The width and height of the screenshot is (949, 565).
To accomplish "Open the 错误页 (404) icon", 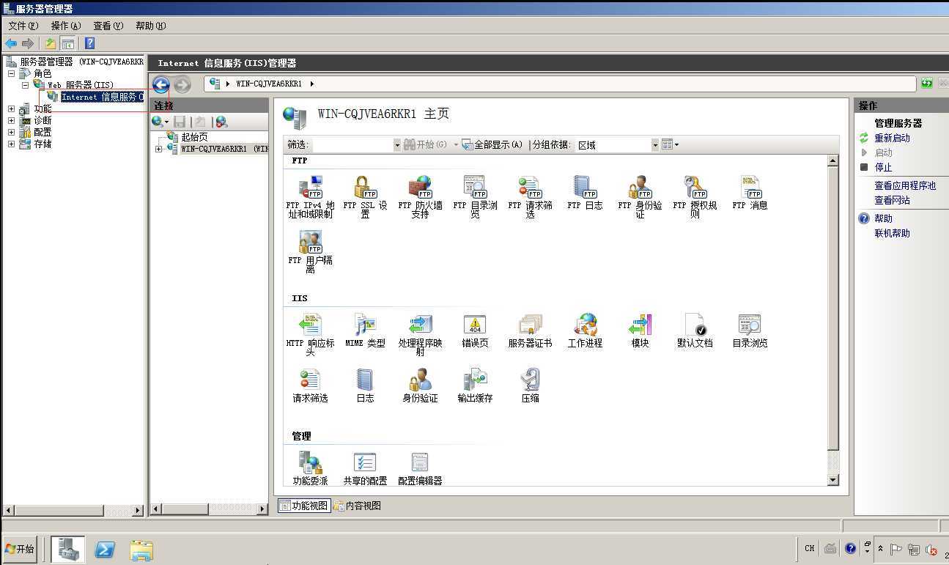I will point(475,330).
